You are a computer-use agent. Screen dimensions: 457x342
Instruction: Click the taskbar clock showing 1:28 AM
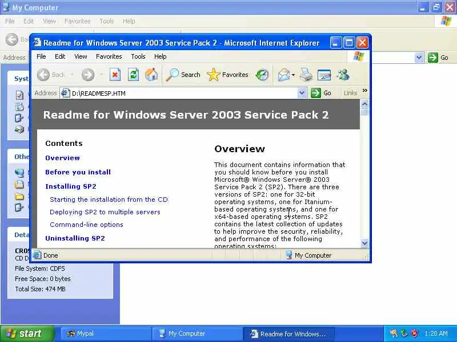pyautogui.click(x=436, y=333)
